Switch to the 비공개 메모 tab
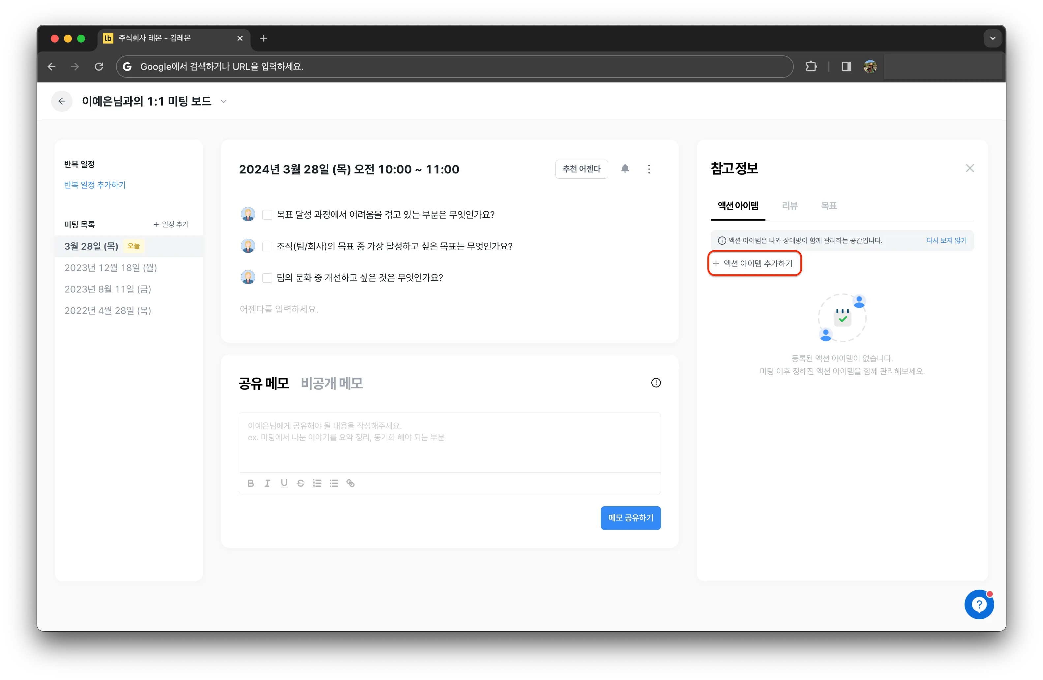1043x680 pixels. 332,384
